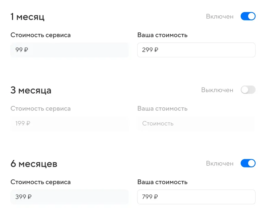266x215 pixels.
Task: Click the Выключен status label
Action: coord(217,90)
